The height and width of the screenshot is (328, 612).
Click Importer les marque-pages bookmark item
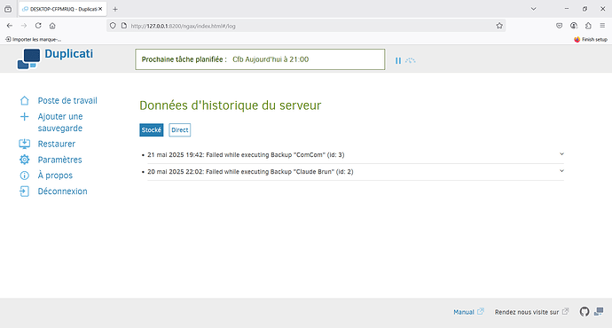point(33,39)
